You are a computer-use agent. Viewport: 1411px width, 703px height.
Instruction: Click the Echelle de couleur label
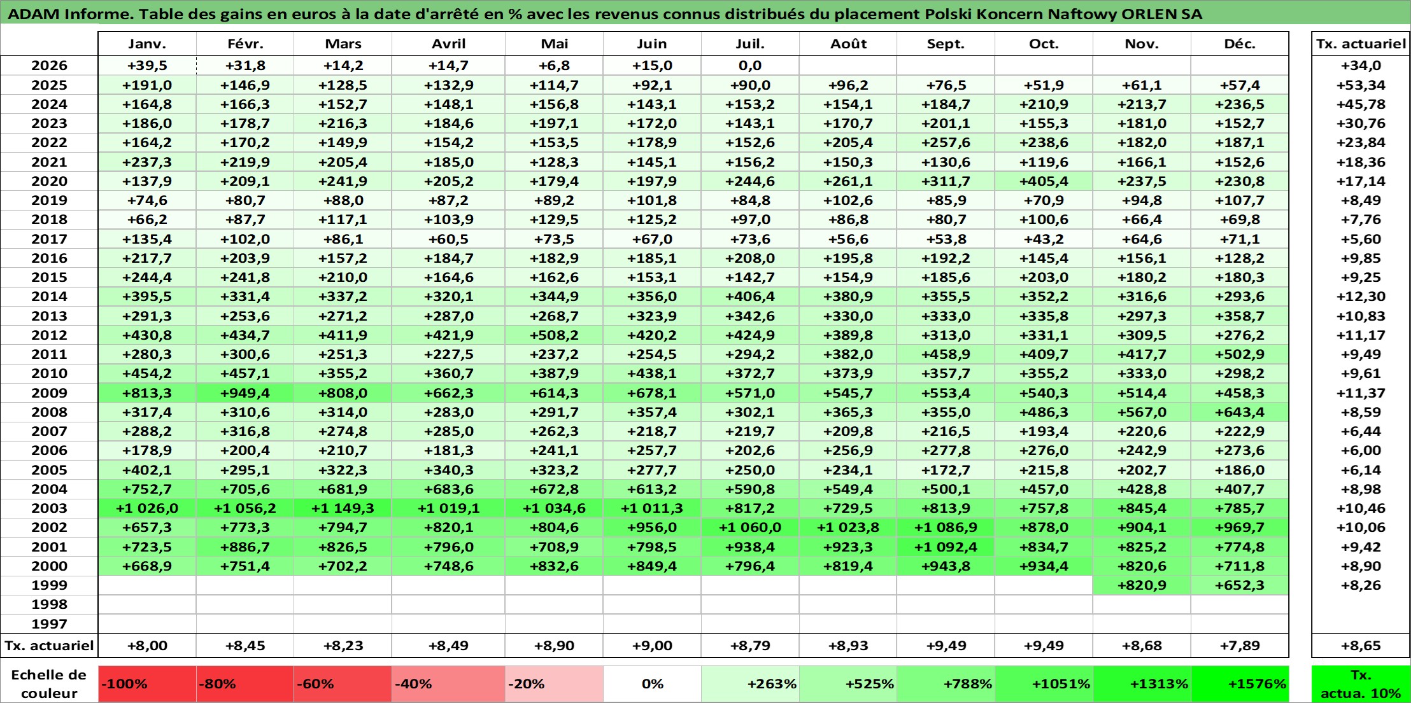coord(49,684)
